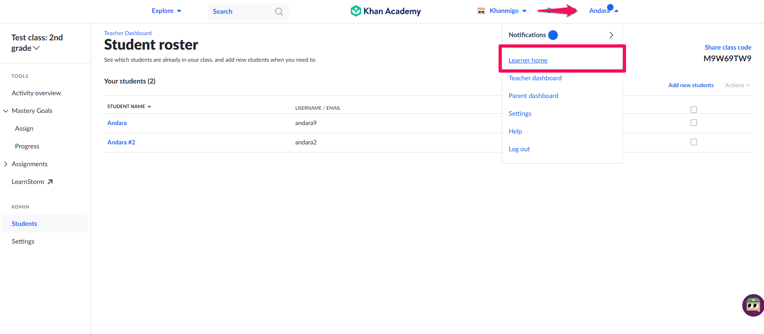The height and width of the screenshot is (334, 764).
Task: Open student Andara's profile link
Action: coord(117,123)
